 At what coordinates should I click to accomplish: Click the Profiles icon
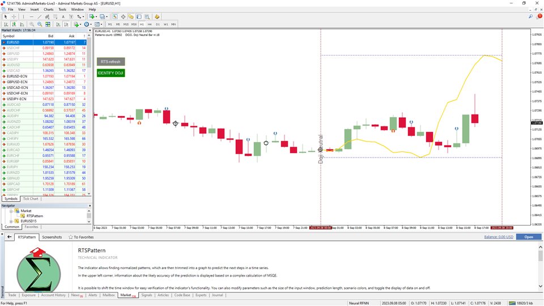[x=103, y=16]
